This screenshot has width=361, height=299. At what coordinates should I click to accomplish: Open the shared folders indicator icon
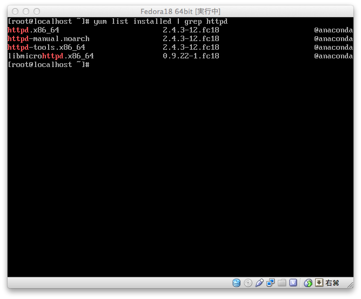pyautogui.click(x=282, y=283)
